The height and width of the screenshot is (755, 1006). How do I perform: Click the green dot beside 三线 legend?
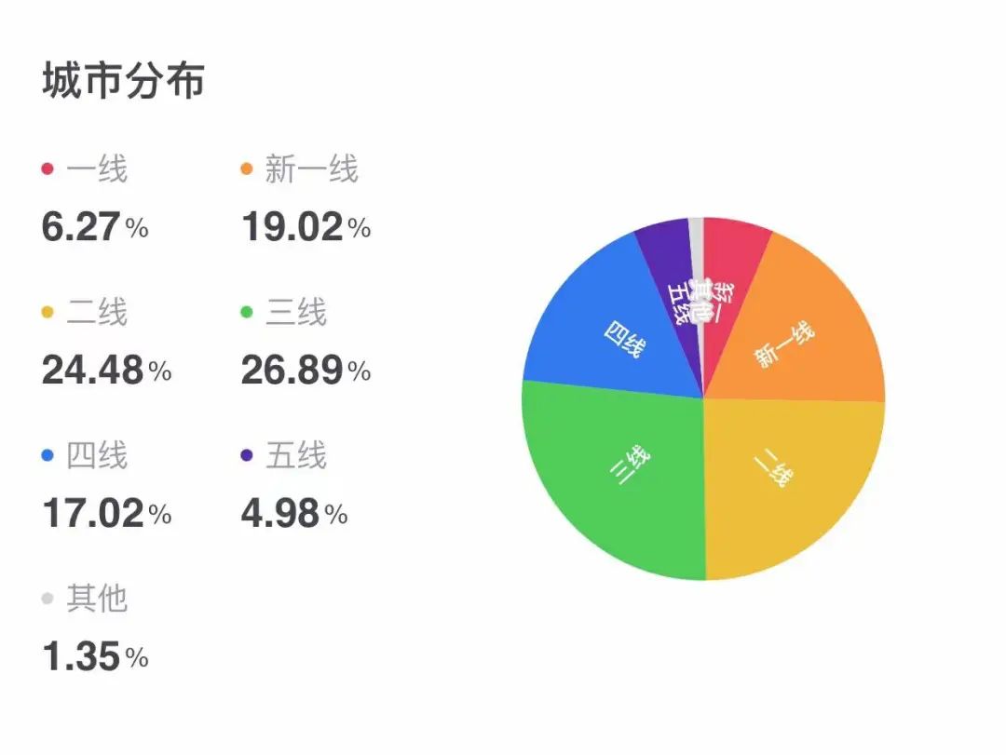[247, 313]
